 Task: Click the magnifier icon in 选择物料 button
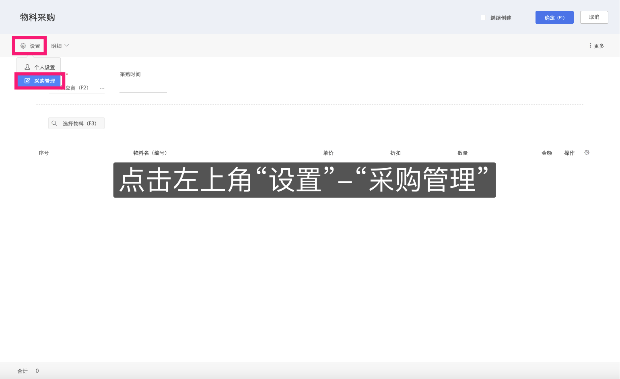55,123
